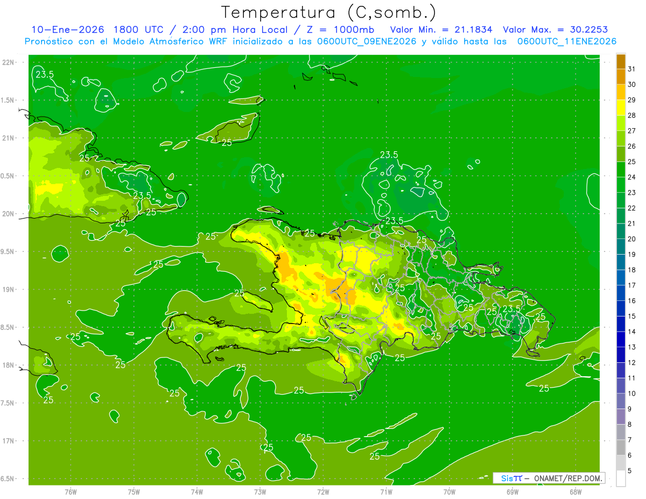Click the 68W longitude label

[575, 491]
